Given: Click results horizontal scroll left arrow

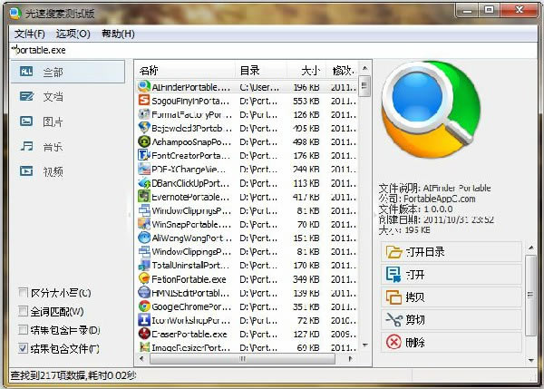Looking at the screenshot, I should 141,358.
